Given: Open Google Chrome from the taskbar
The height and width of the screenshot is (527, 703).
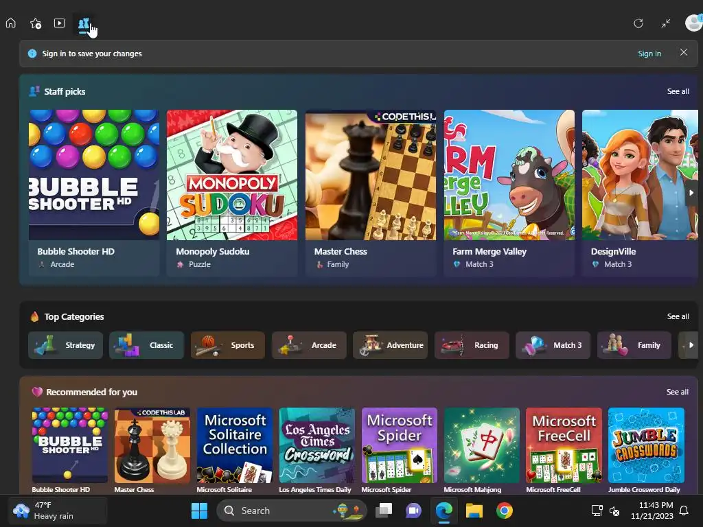Looking at the screenshot, I should (x=505, y=511).
